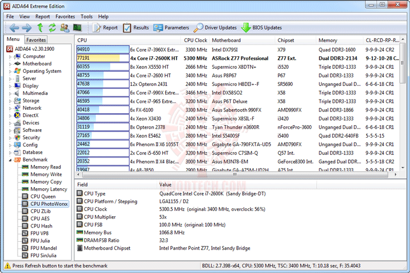
Task: Select the CPU PhotoWorxx benchmark
Action: pos(45,204)
